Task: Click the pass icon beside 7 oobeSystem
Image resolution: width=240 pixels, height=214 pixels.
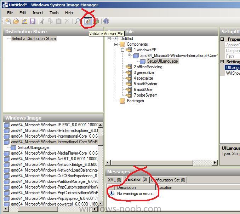Action: (x=129, y=95)
